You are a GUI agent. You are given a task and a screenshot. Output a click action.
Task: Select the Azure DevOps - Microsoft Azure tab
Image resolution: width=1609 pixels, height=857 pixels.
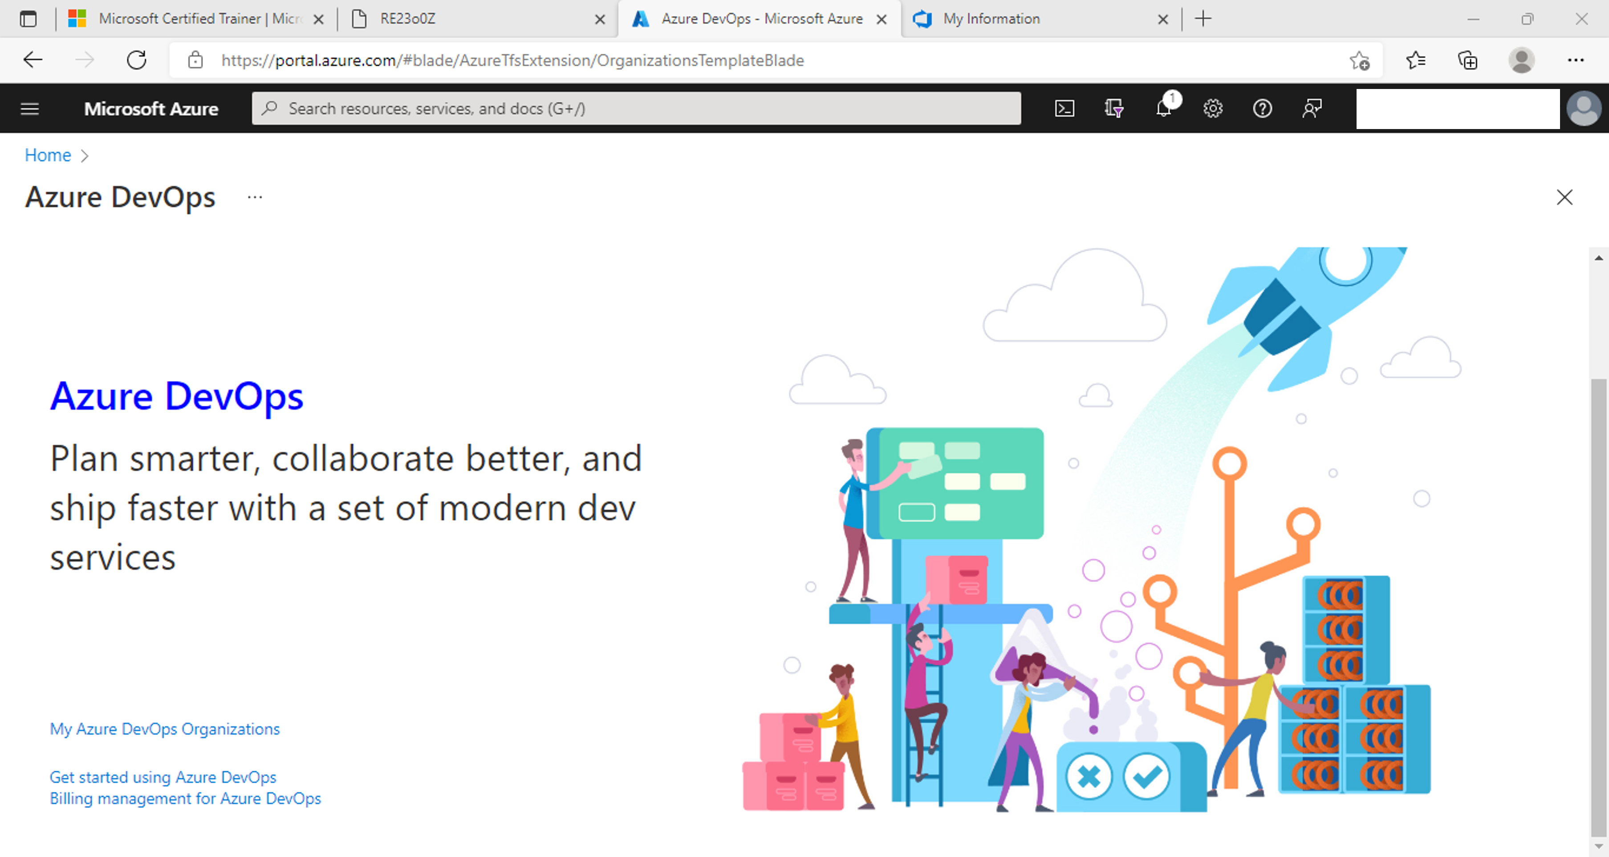[759, 19]
